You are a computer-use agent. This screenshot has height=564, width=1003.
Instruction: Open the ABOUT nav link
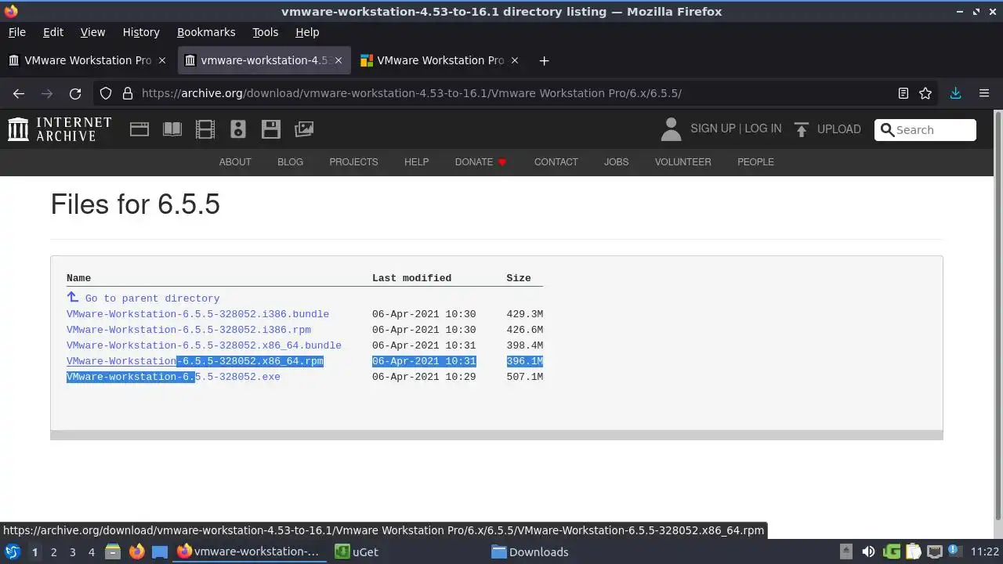pyautogui.click(x=235, y=162)
